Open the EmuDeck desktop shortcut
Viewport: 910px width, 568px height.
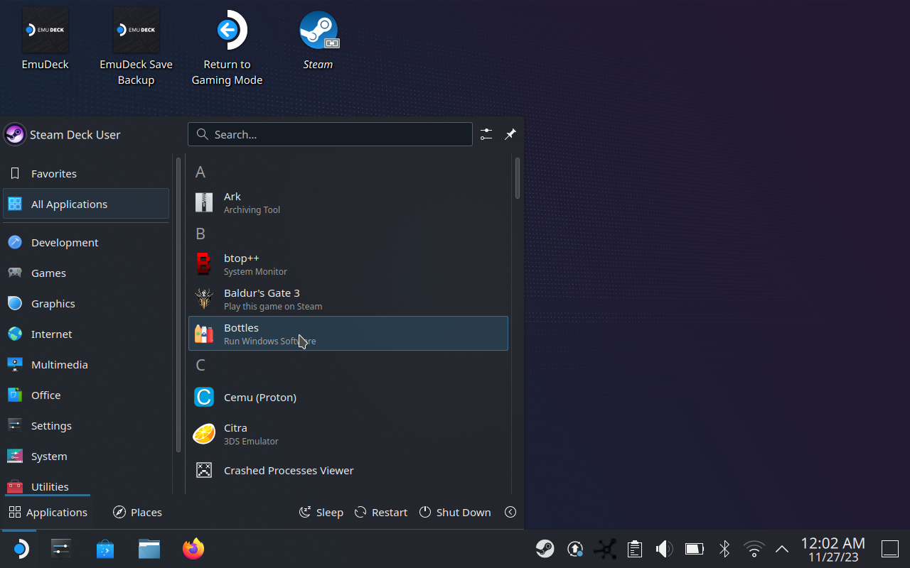pyautogui.click(x=45, y=40)
